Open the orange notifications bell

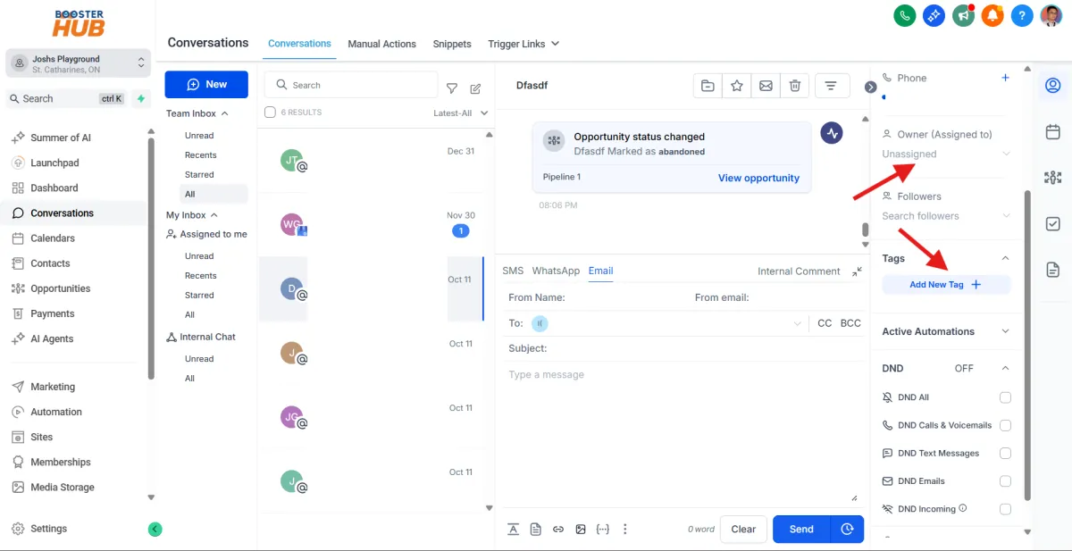point(992,15)
